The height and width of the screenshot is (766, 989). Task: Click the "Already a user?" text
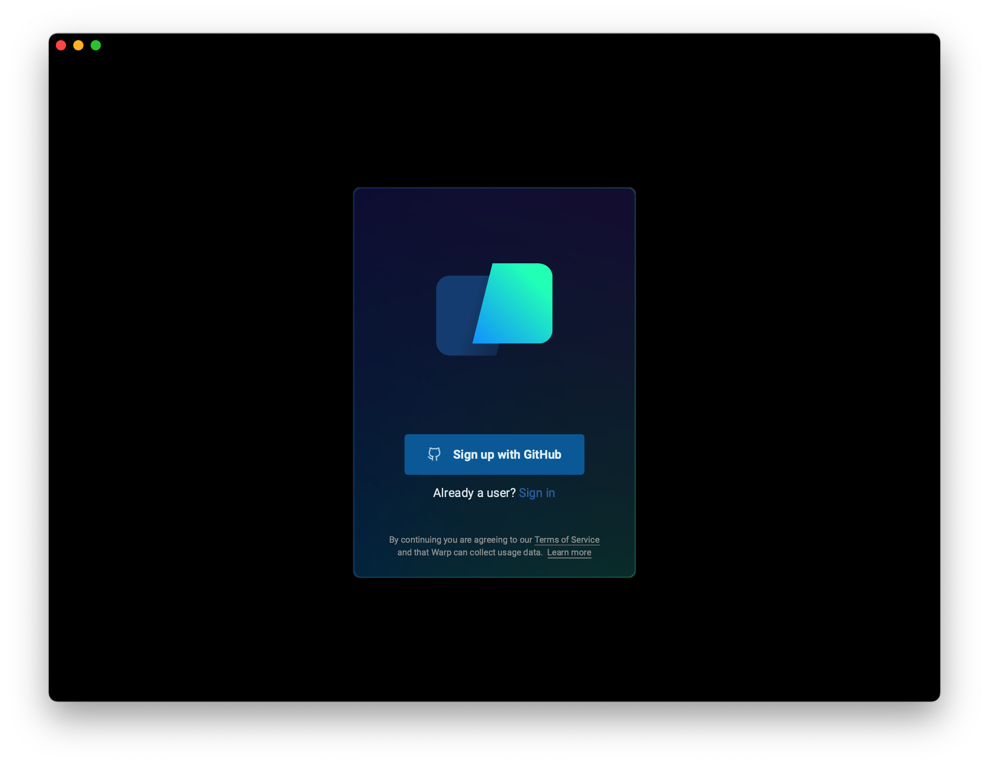point(474,493)
